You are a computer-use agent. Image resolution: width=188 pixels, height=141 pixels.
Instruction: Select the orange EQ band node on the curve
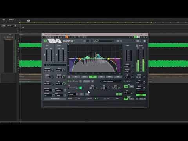79,58
